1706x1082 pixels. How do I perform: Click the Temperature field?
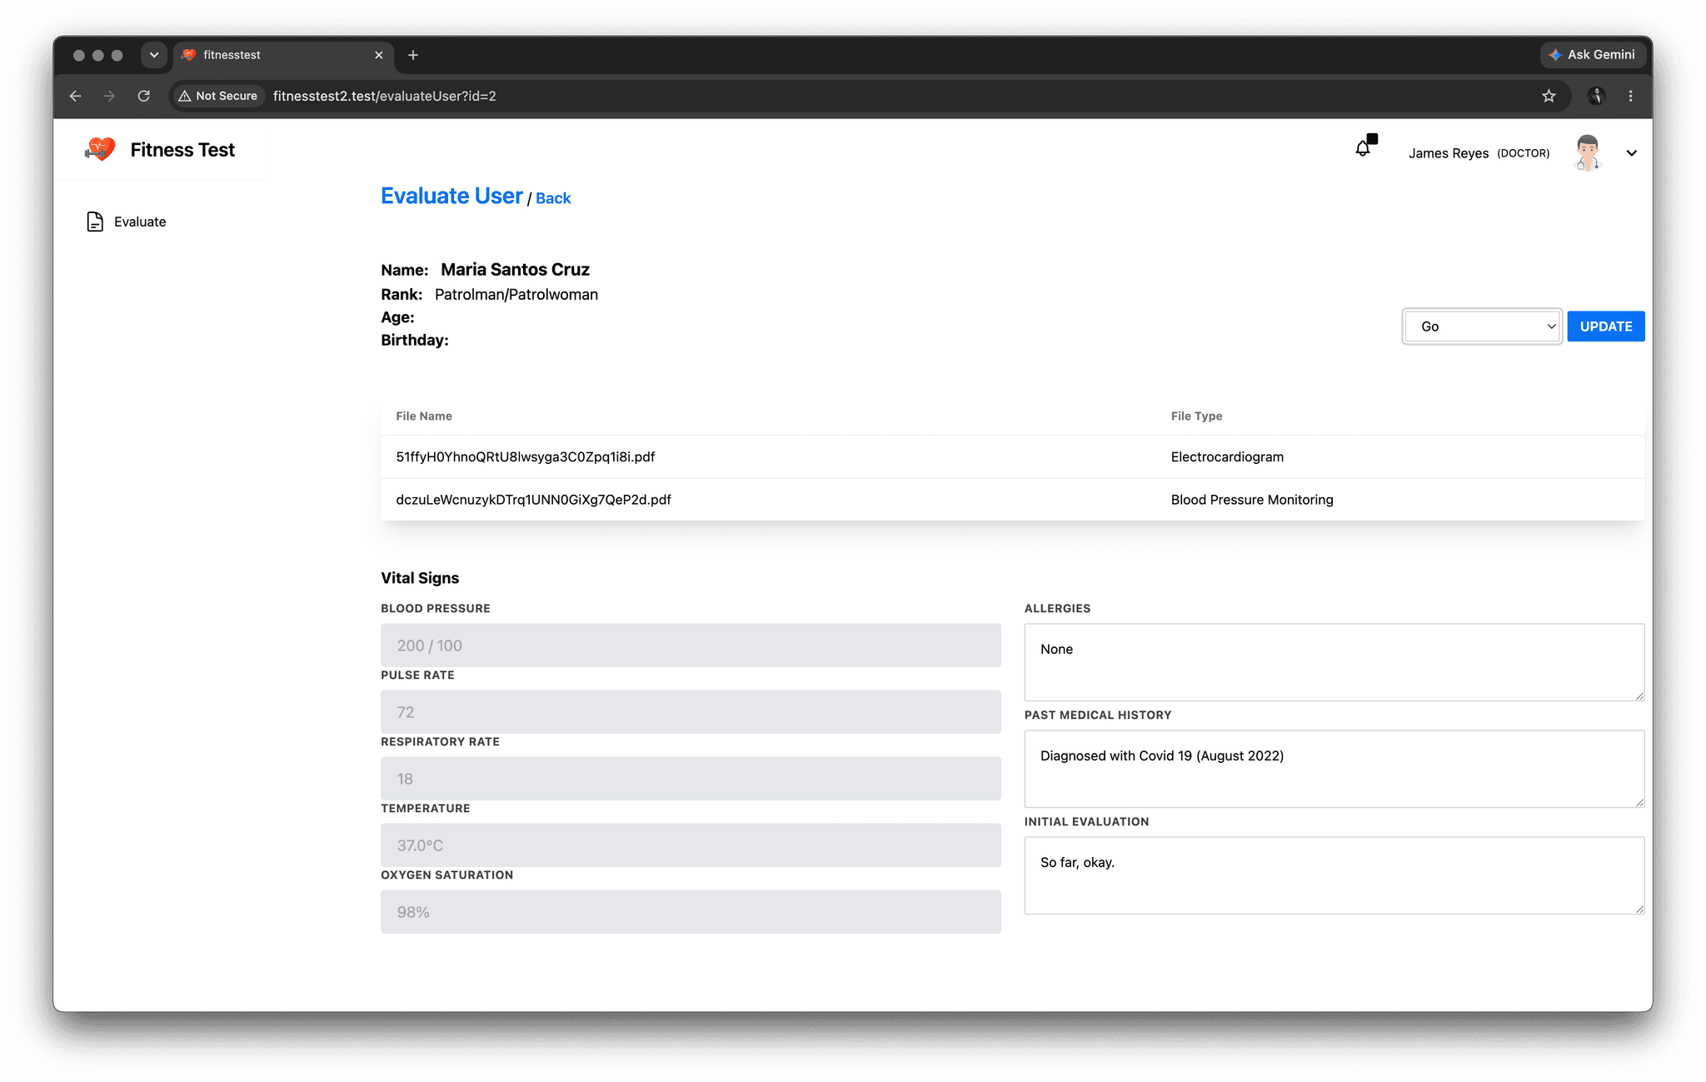pyautogui.click(x=691, y=845)
